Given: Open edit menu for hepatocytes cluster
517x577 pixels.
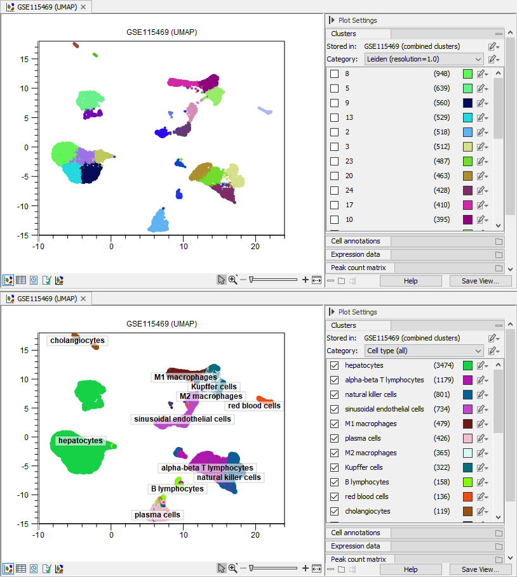Looking at the screenshot, I should click(483, 366).
